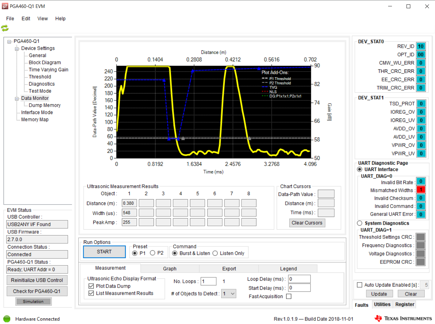
Task: Click the No. Loops input field
Action: (x=209, y=281)
